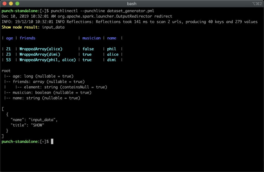Click the 'musician' column header

pyautogui.click(x=92, y=38)
